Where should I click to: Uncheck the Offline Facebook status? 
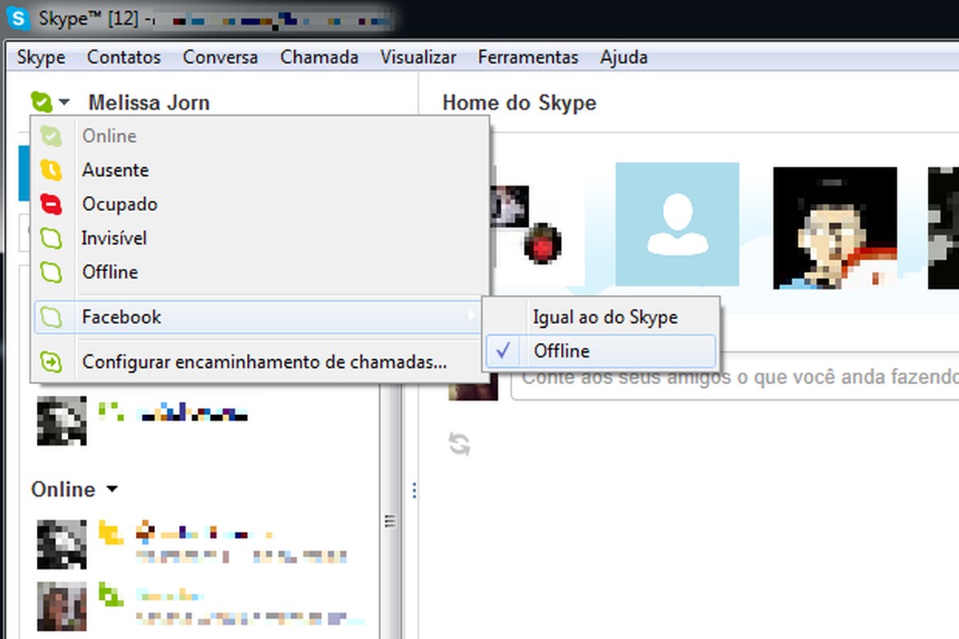pyautogui.click(x=503, y=350)
